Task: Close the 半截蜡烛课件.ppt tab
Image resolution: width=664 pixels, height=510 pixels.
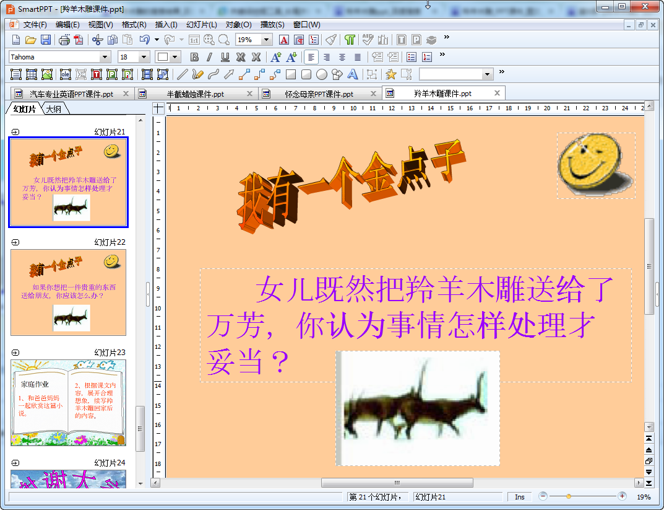Action: [249, 94]
